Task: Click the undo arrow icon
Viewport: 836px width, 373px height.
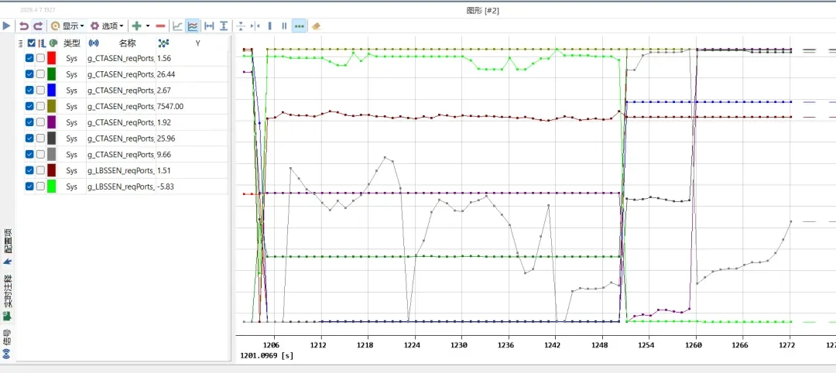Action: click(23, 26)
